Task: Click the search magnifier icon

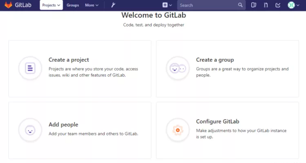Action: [x=240, y=5]
